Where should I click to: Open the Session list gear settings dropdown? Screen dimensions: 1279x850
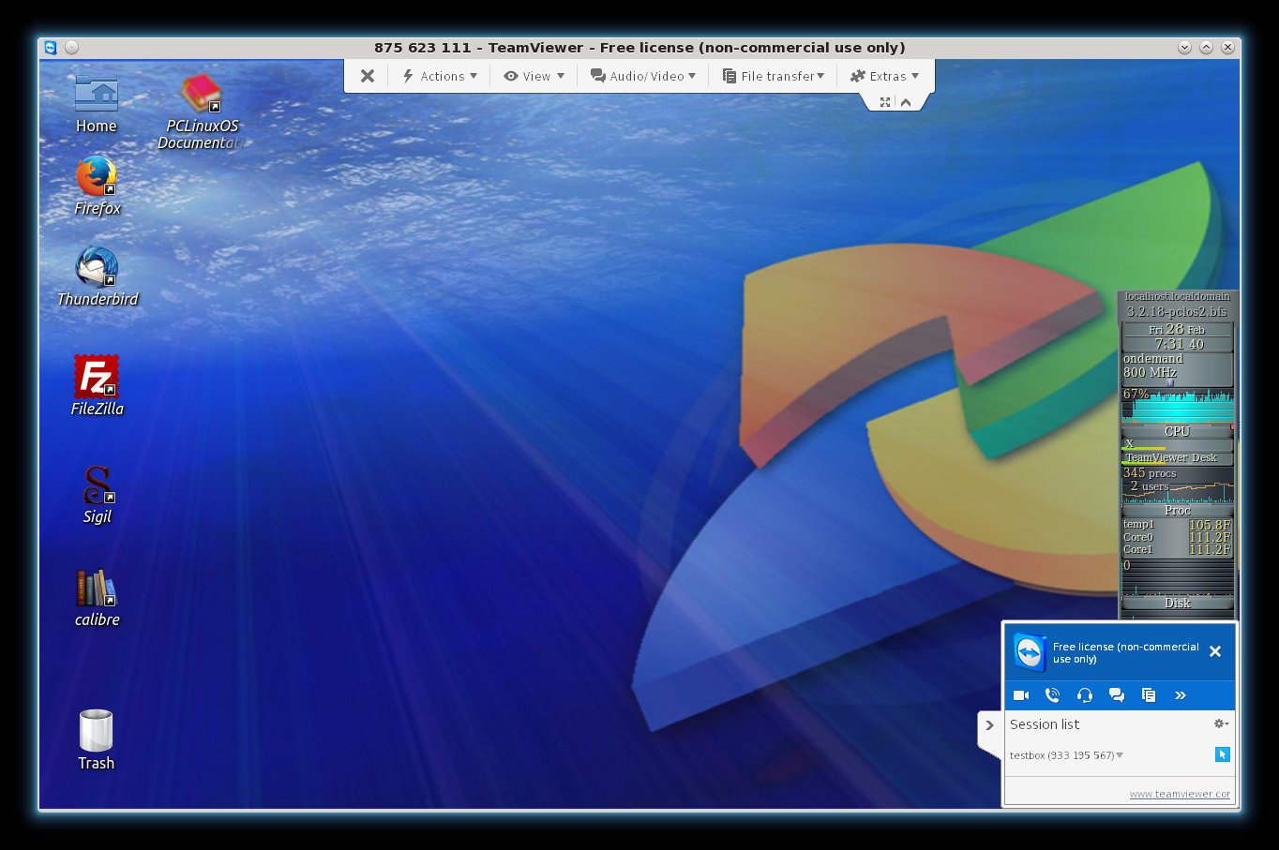click(1221, 723)
